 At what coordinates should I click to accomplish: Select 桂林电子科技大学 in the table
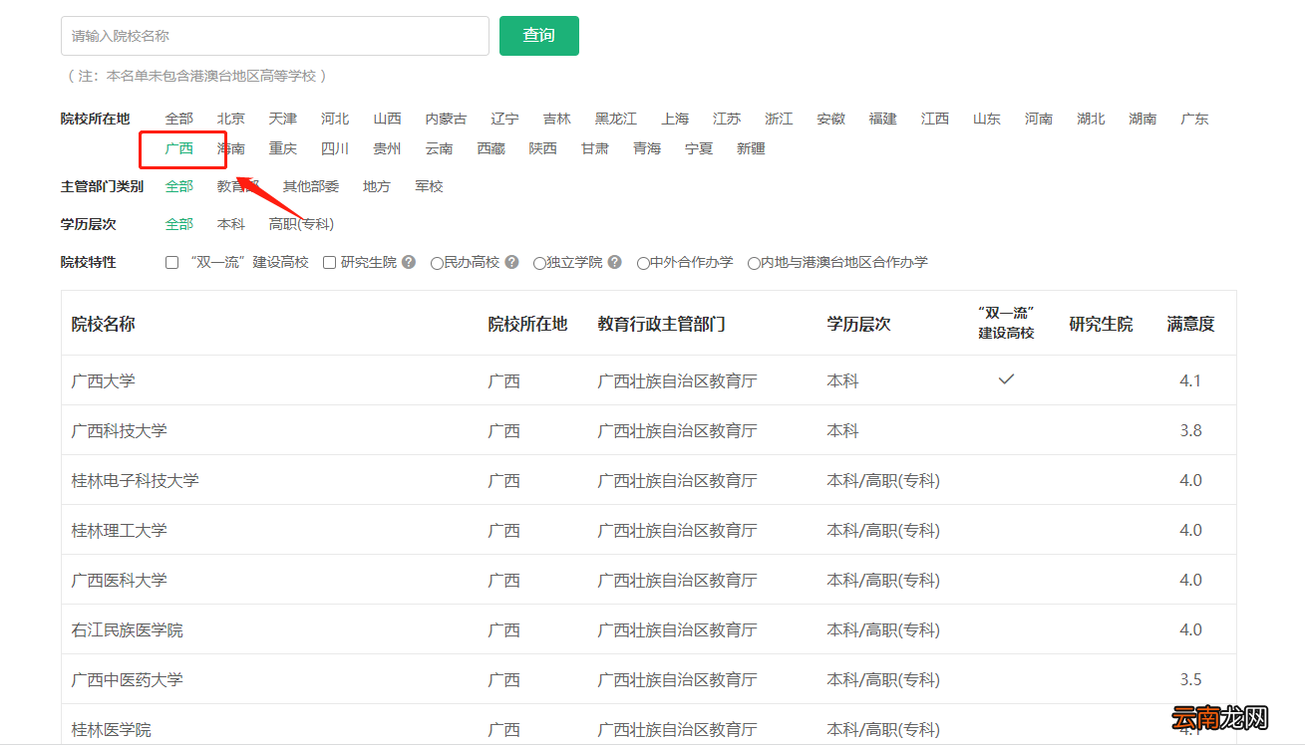coord(136,480)
